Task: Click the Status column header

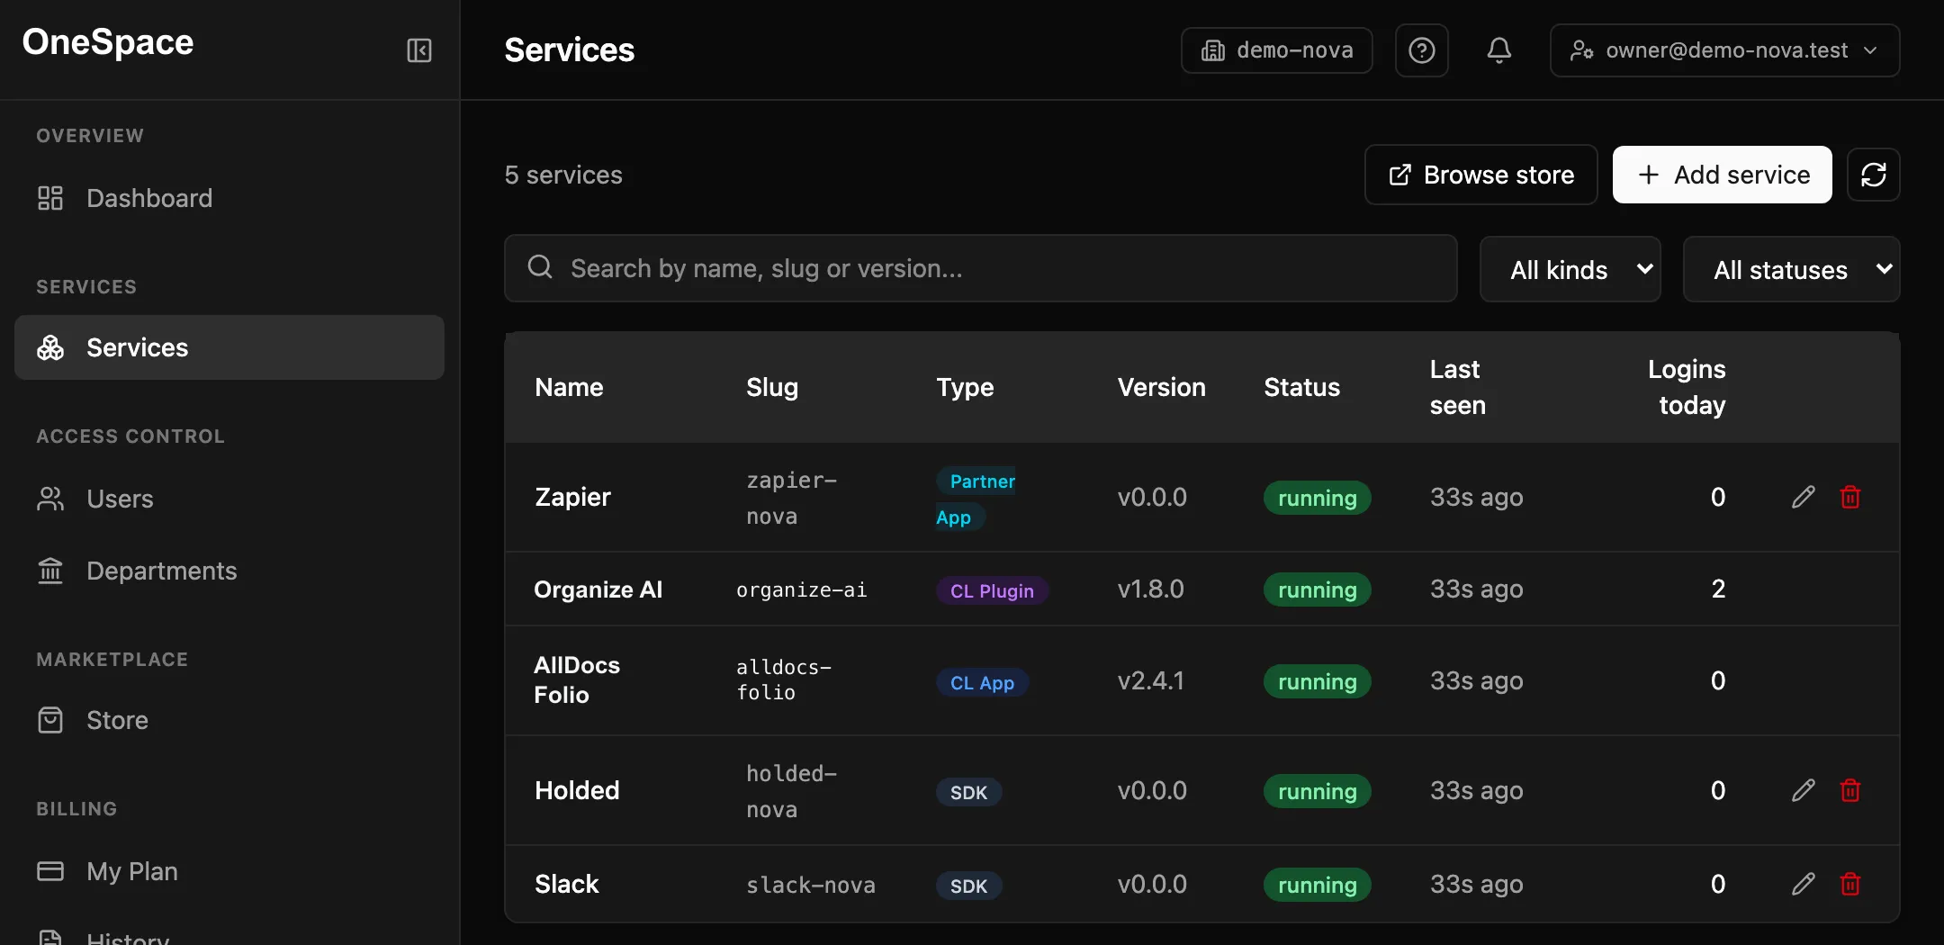Action: click(1301, 387)
